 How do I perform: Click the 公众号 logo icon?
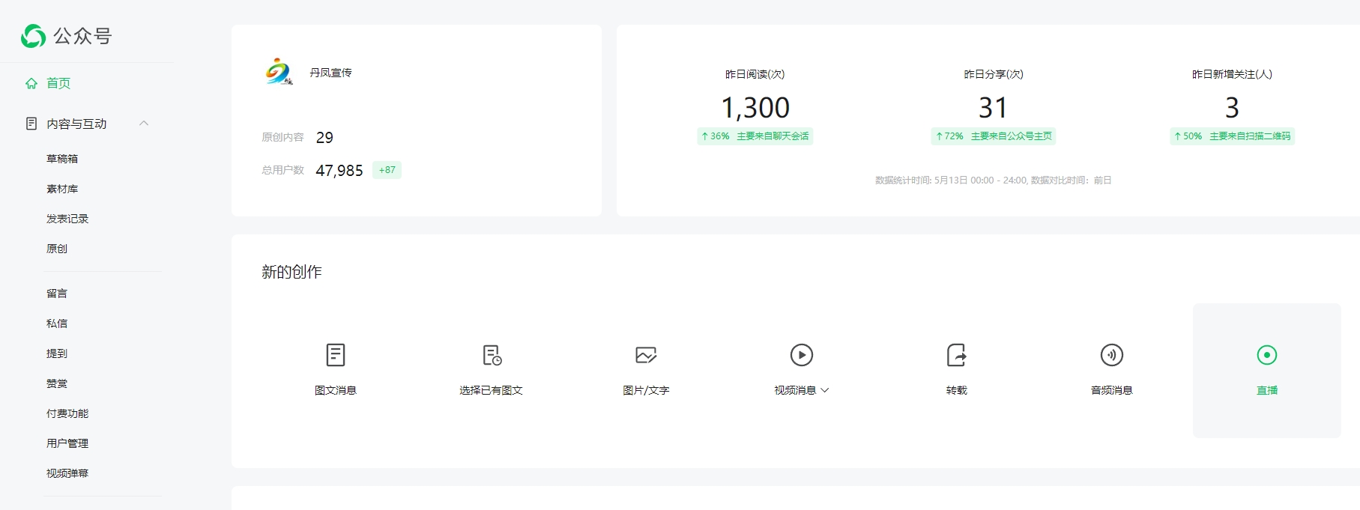tap(33, 36)
